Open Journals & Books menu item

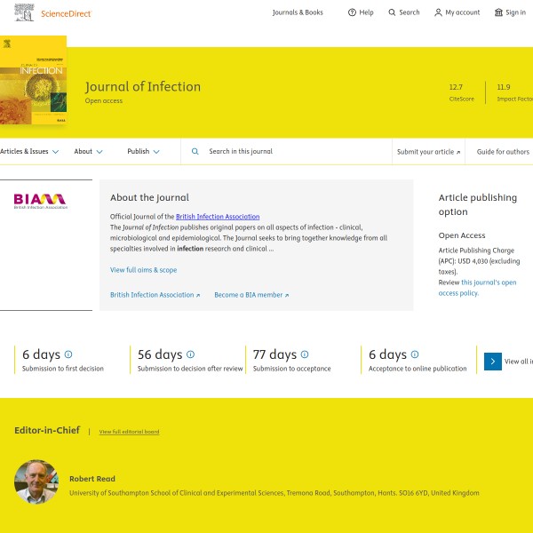click(x=298, y=12)
